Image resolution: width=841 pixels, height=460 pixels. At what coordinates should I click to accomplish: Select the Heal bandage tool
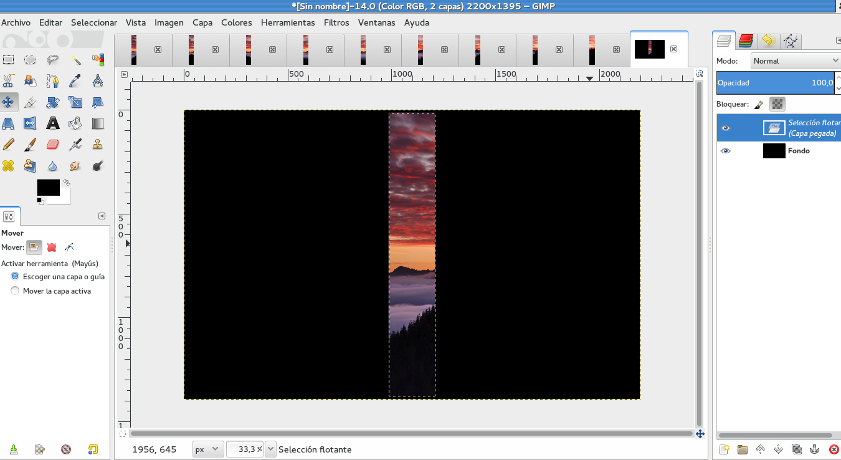click(x=9, y=166)
